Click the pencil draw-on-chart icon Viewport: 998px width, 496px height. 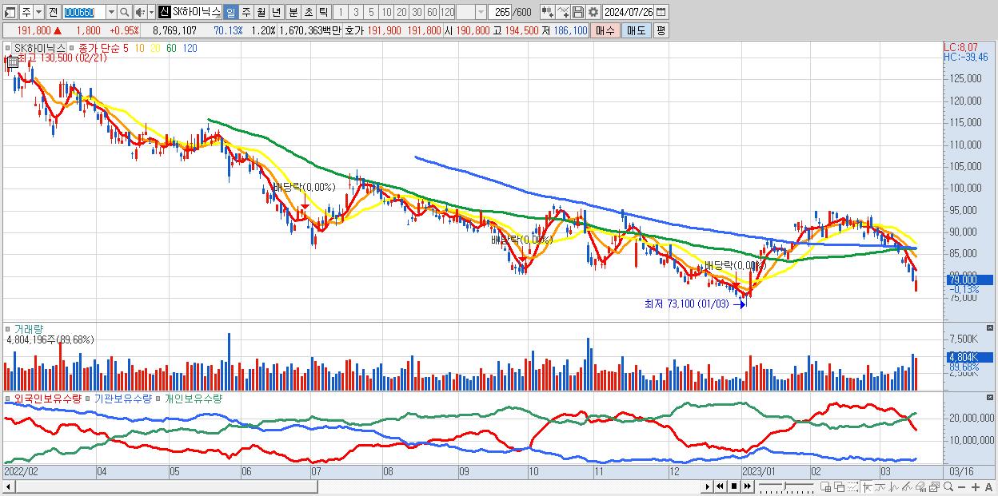907,487
